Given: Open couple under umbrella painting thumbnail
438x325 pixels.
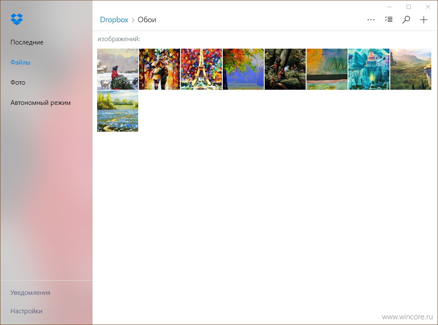Looking at the screenshot, I should 160,69.
